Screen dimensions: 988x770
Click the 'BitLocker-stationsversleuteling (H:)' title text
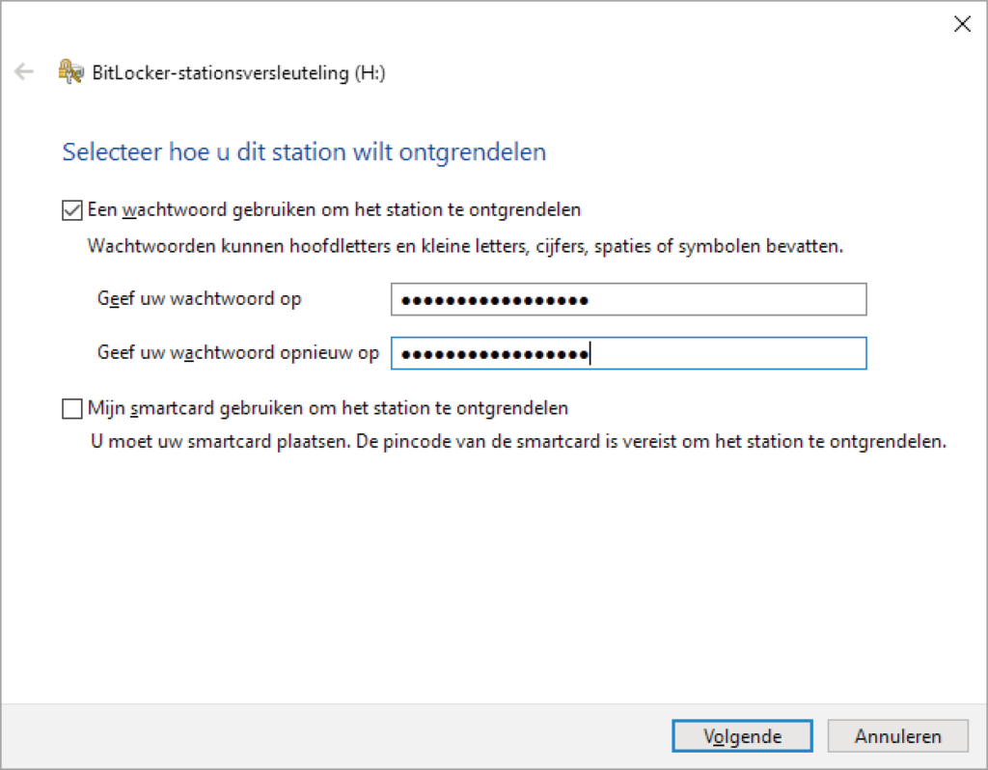(x=238, y=73)
